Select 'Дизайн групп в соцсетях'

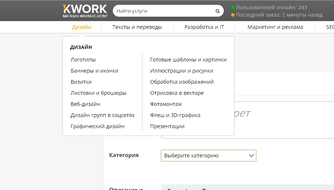click(x=102, y=115)
